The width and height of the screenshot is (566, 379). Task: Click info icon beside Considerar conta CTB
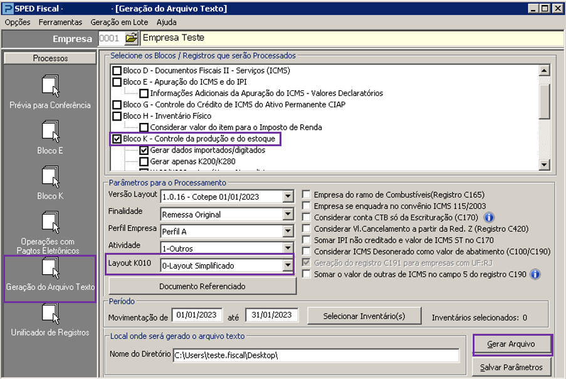pos(489,218)
